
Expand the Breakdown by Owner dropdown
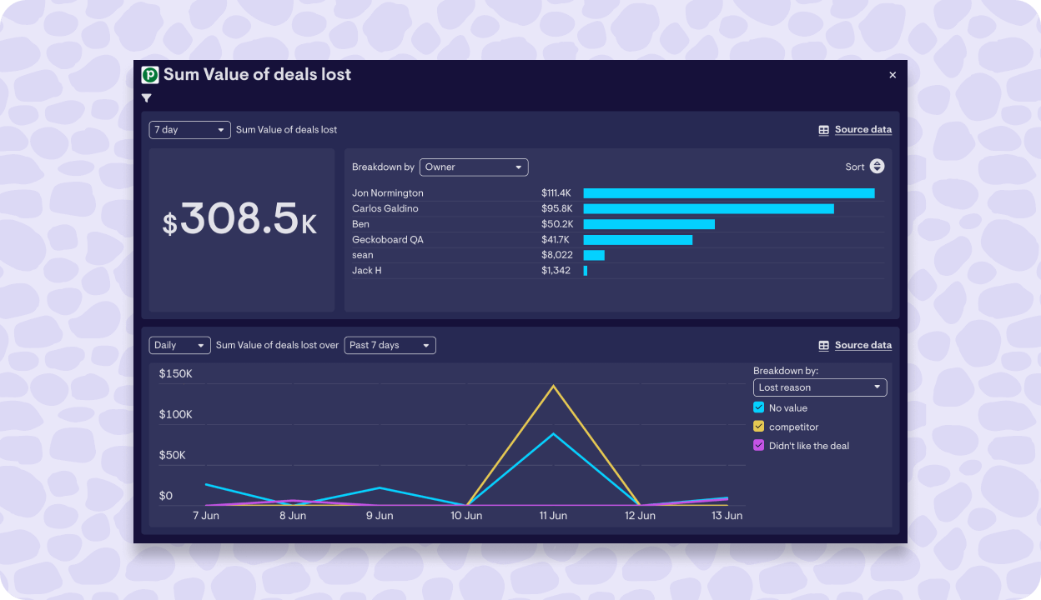click(474, 167)
